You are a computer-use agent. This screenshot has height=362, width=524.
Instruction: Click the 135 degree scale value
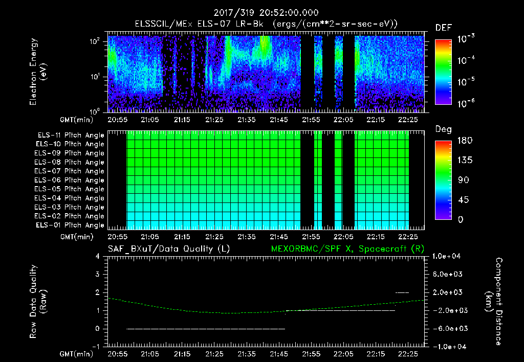tap(465, 161)
